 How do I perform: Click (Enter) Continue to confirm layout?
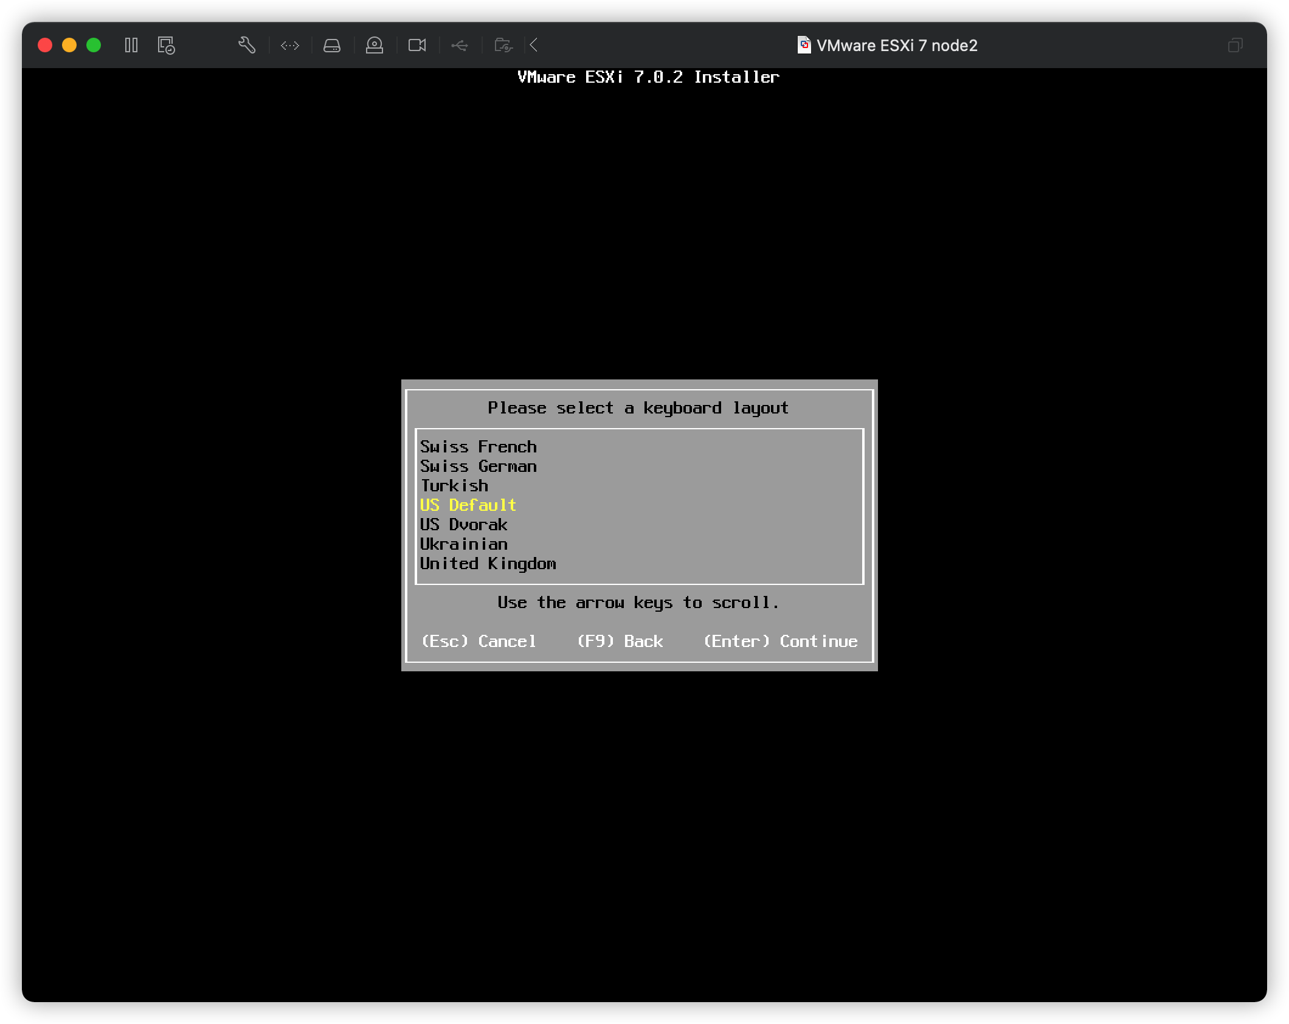tap(780, 641)
